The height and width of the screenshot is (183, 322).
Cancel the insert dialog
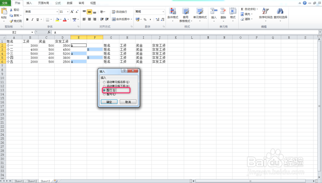128,102
